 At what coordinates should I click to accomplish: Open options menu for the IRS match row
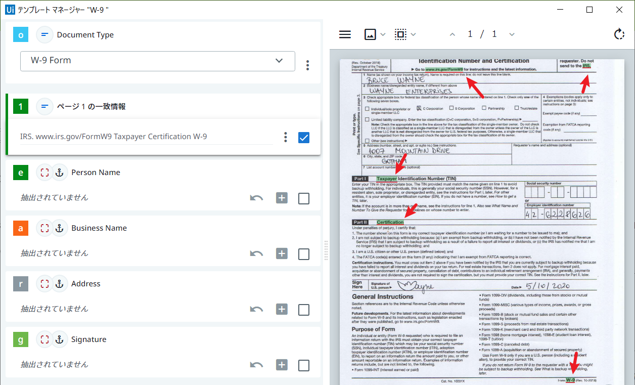285,137
